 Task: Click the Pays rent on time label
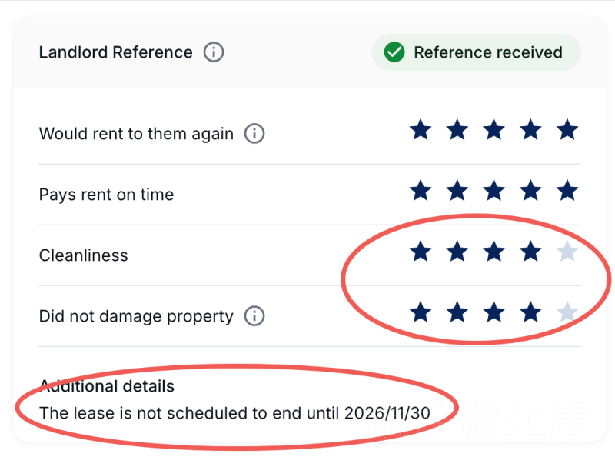click(106, 195)
